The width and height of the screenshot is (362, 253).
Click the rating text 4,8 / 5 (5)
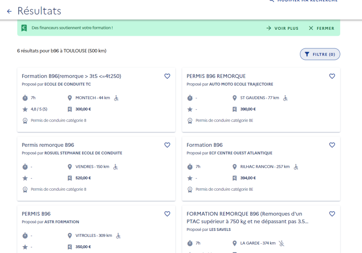pos(39,109)
